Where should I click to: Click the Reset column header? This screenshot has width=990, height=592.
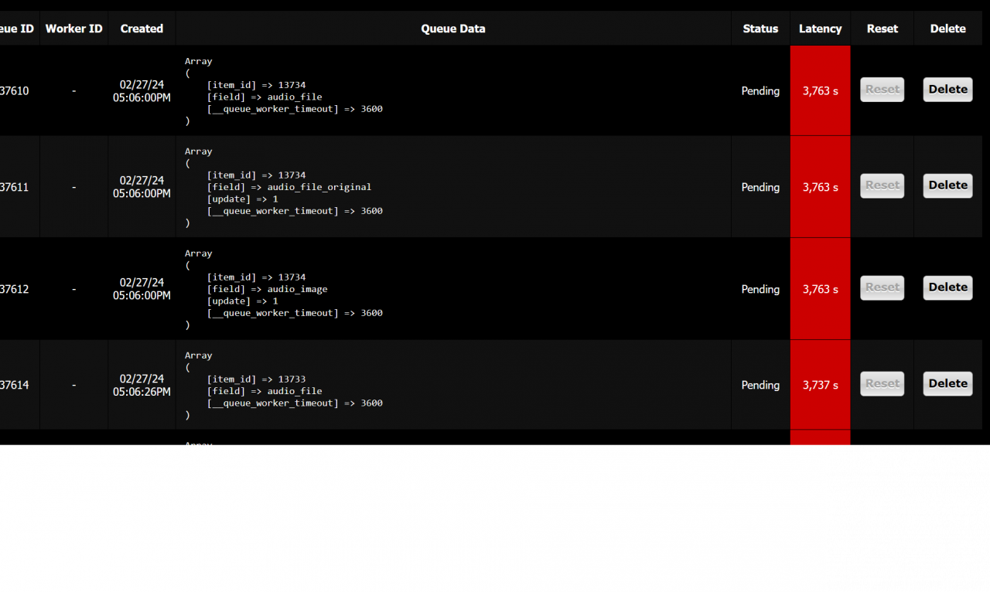(882, 29)
